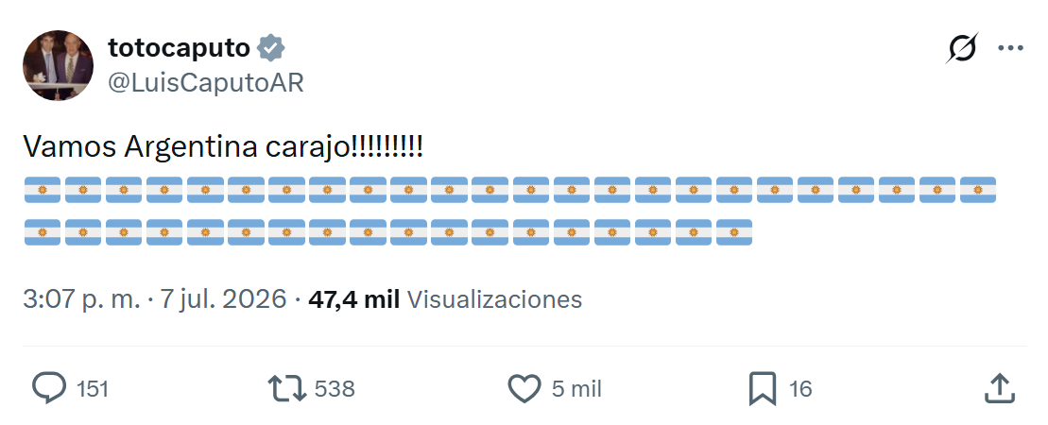Click the 538 reposts count

tap(335, 389)
